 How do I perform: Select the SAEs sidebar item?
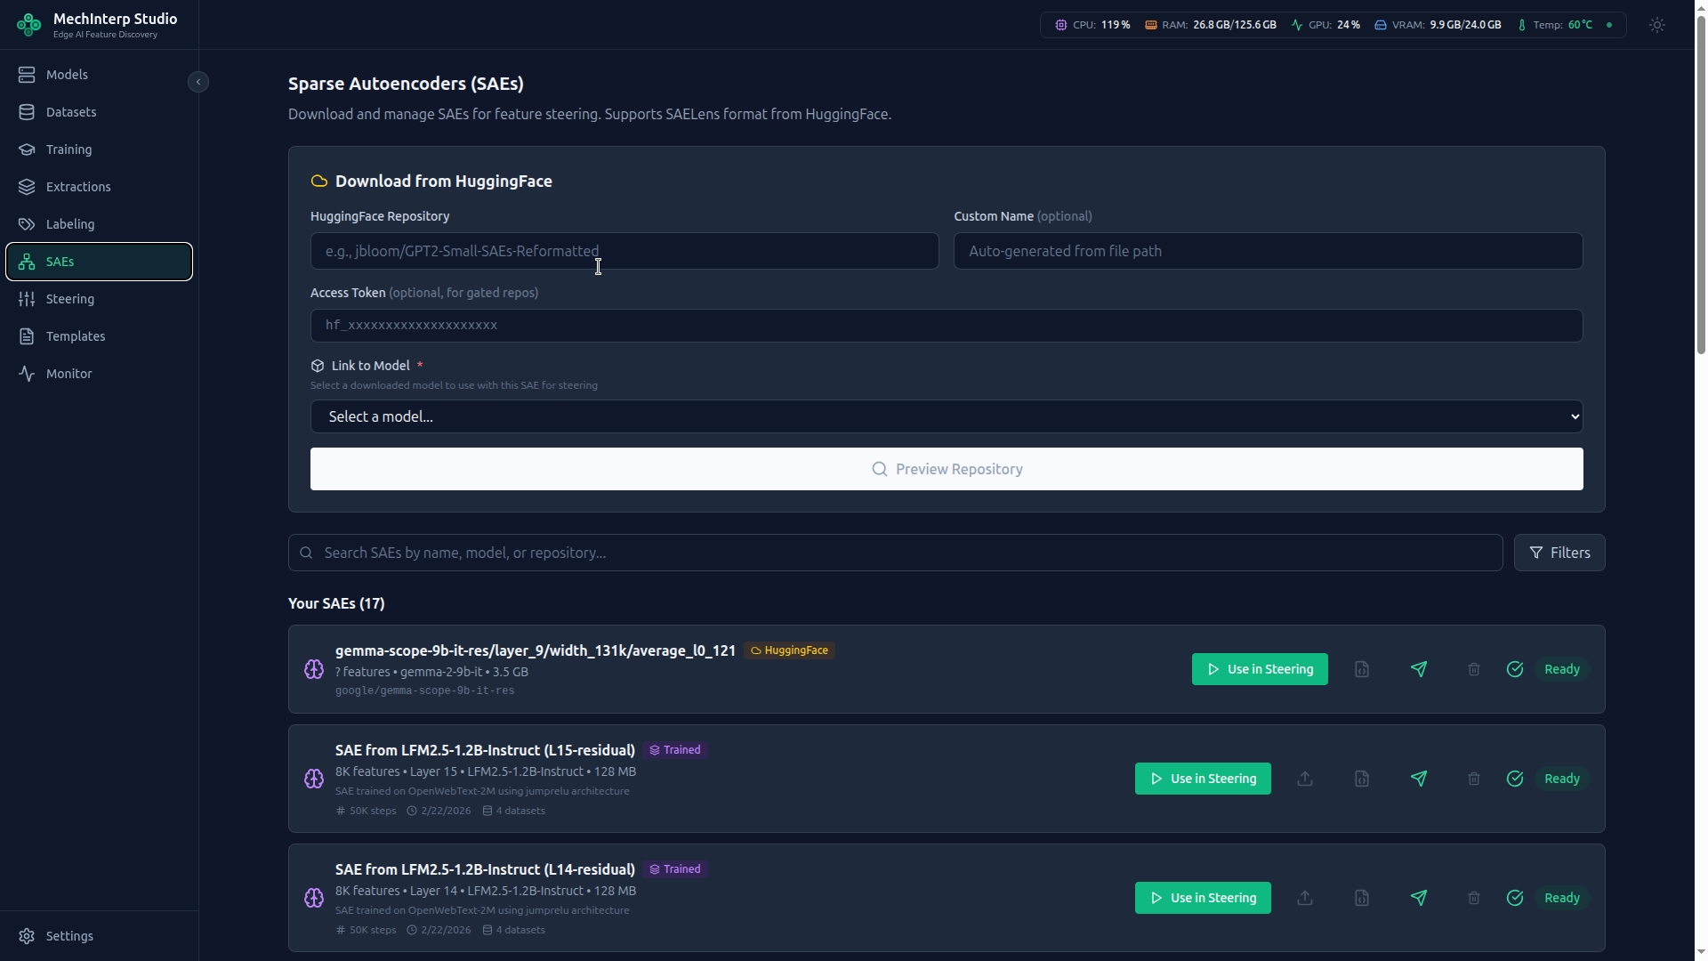click(99, 262)
